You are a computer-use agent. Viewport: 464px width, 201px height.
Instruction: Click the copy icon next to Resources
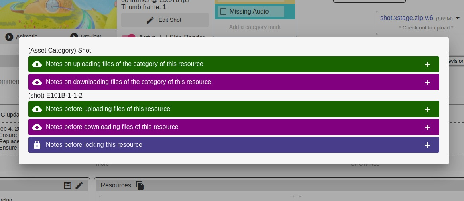click(x=140, y=185)
